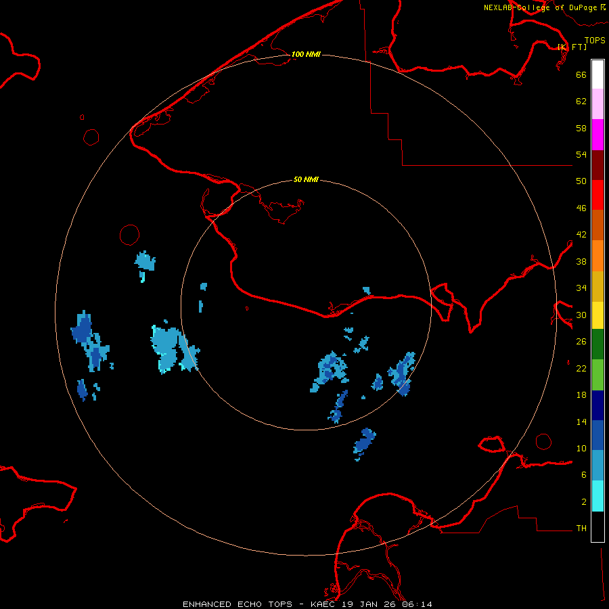Select the light green legend swatch

[597, 375]
